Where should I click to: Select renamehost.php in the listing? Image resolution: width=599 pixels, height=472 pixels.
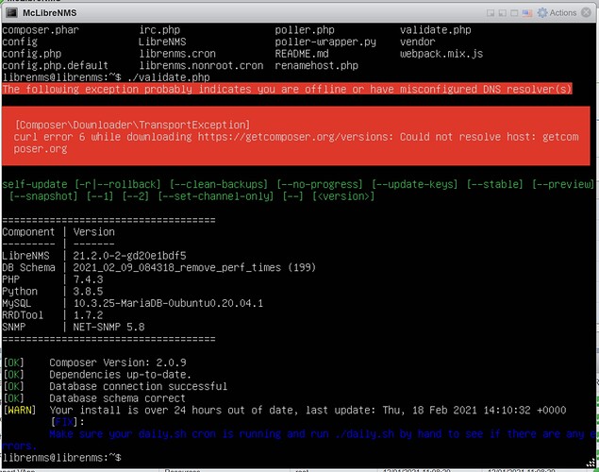317,65
